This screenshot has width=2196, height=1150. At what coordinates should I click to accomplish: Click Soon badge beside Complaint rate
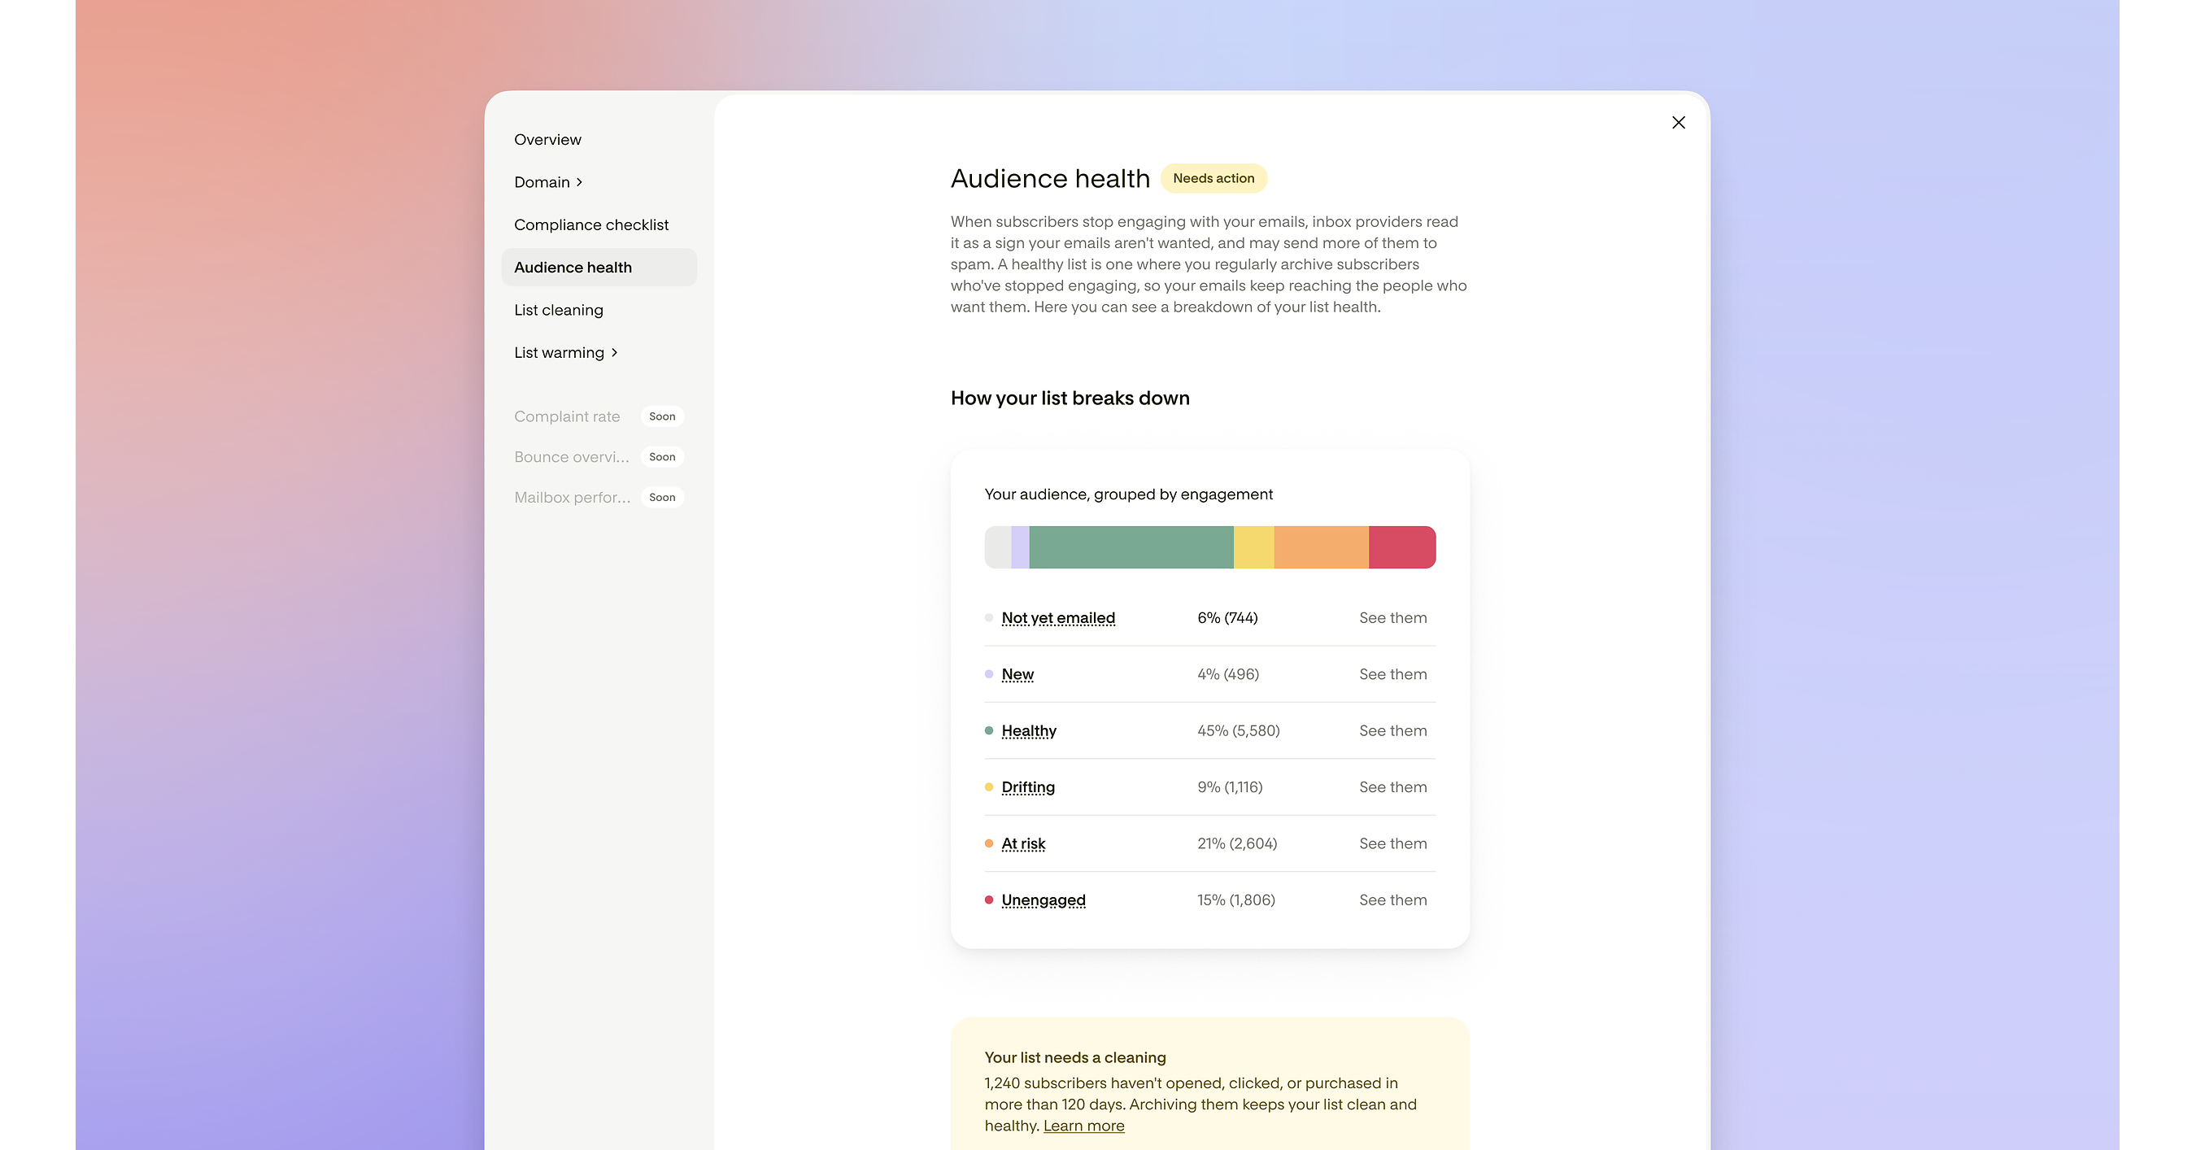coord(661,417)
